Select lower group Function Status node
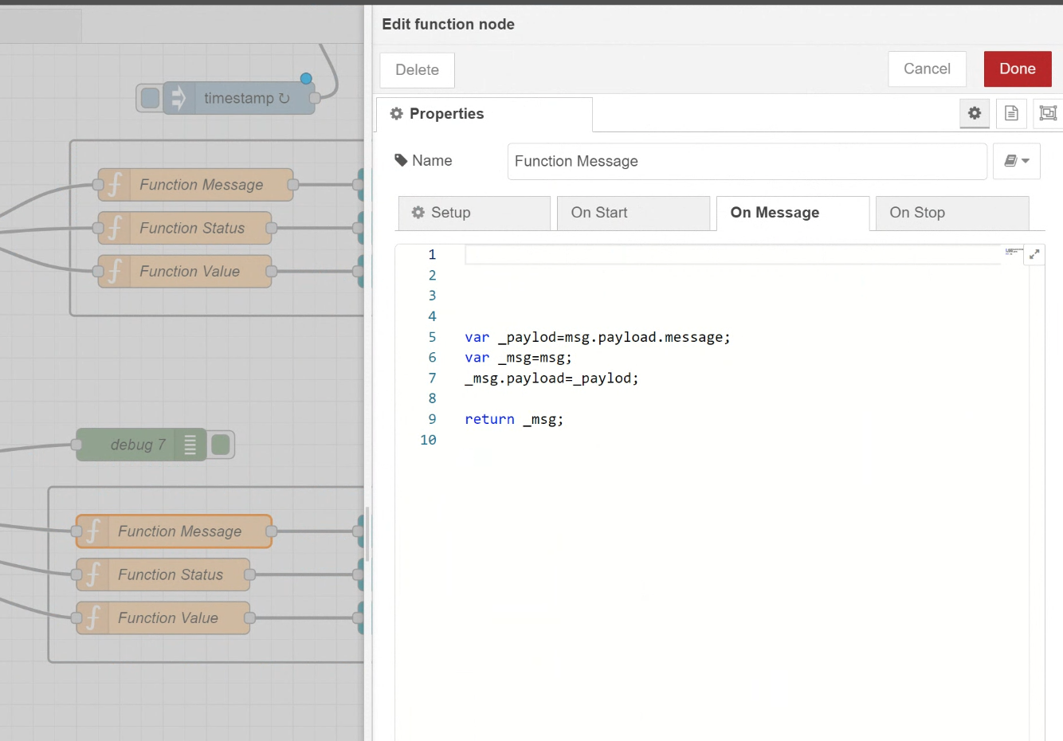This screenshot has width=1063, height=741. click(x=163, y=574)
